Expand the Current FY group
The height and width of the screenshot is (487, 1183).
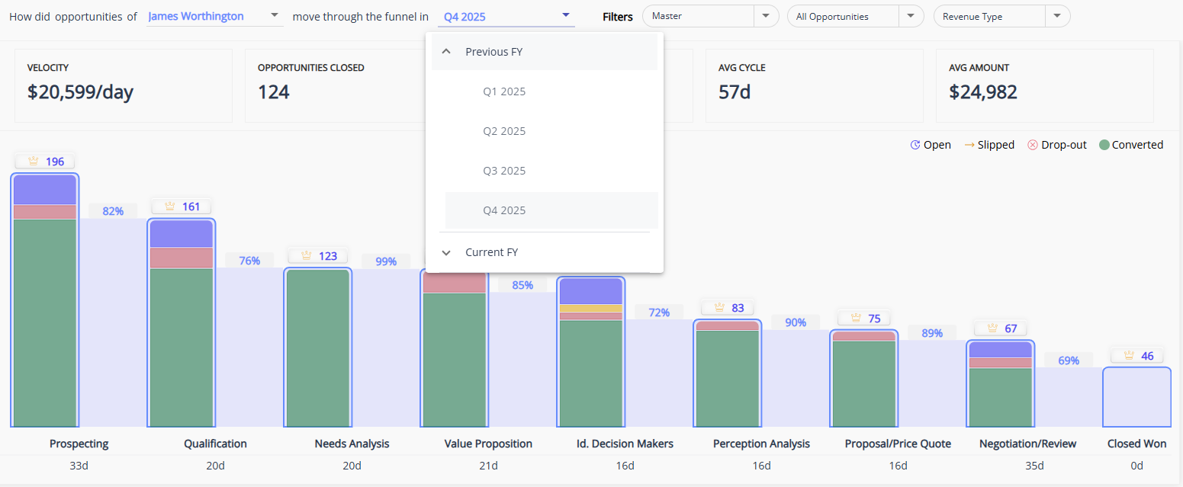(447, 252)
